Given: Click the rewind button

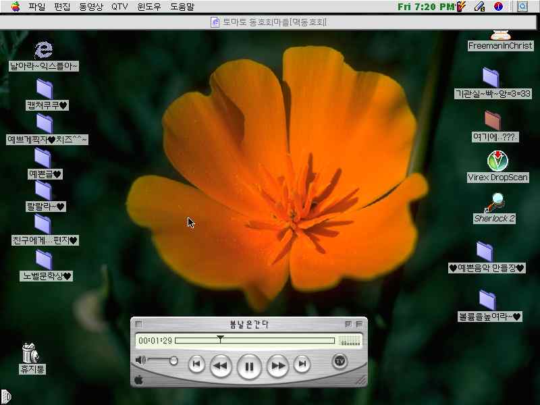Looking at the screenshot, I should (x=221, y=366).
